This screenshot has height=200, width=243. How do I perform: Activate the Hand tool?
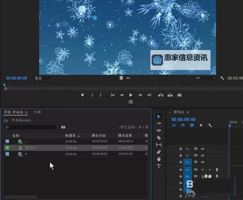(x=159, y=159)
